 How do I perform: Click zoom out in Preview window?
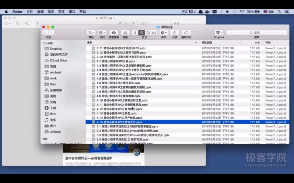click(x=18, y=23)
